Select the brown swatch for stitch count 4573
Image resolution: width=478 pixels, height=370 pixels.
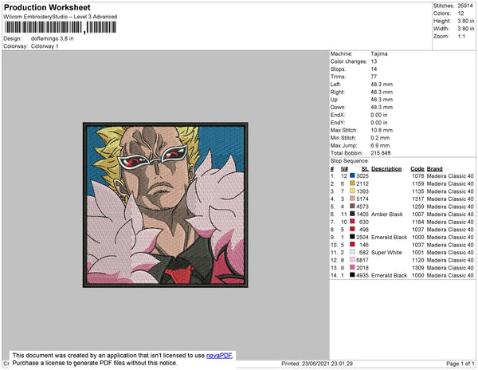352,207
